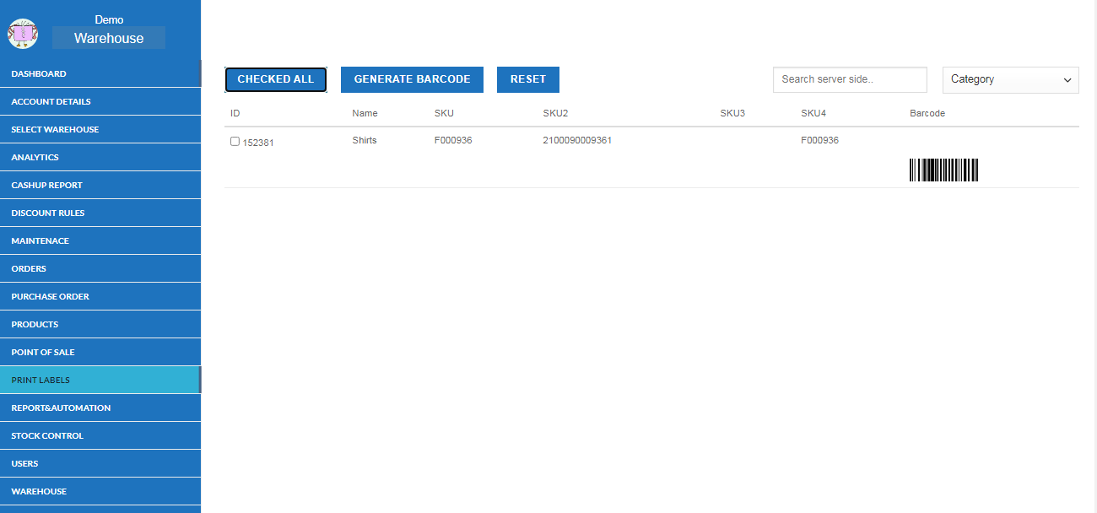Click the Checked All button
This screenshot has height=513, width=1097.
pos(276,79)
